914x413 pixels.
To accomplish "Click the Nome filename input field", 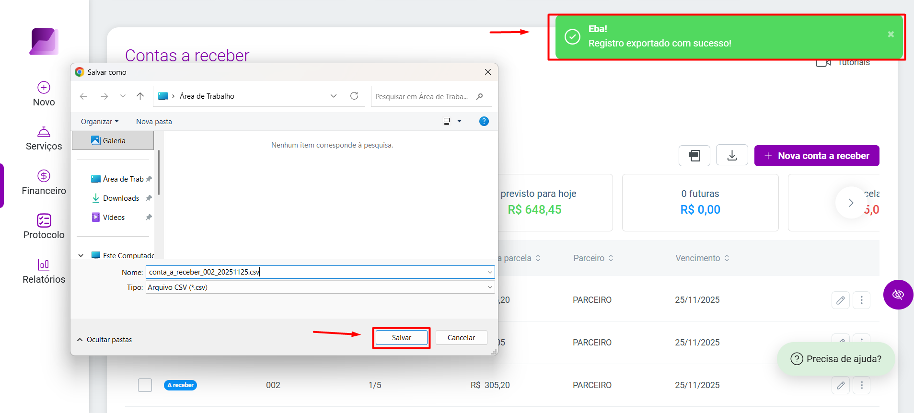I will coord(320,272).
